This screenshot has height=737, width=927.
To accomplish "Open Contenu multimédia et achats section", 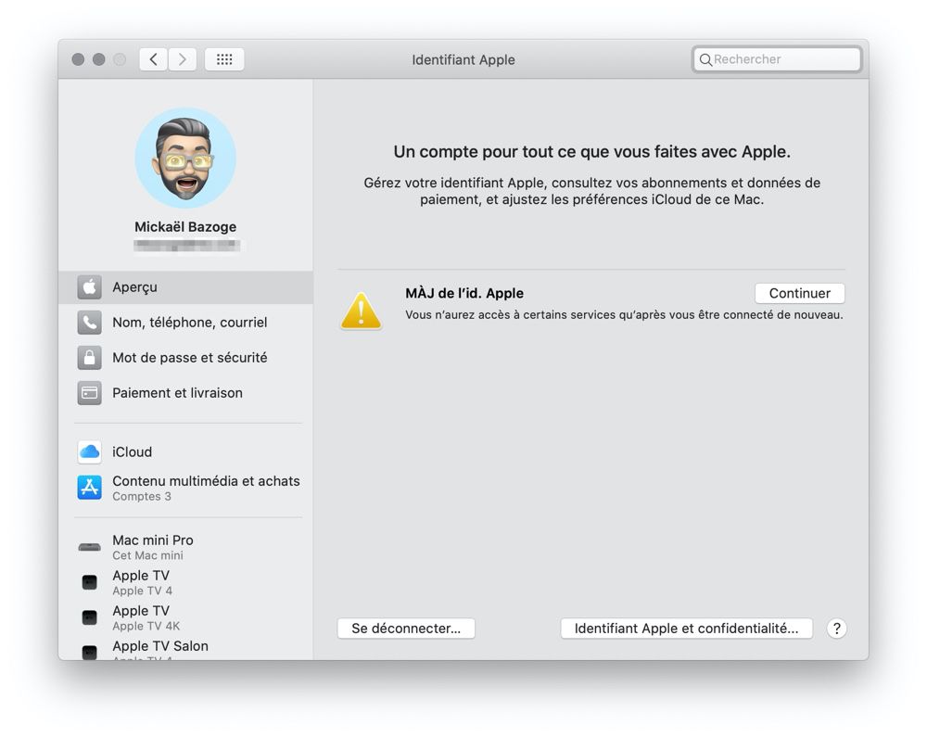I will pyautogui.click(x=185, y=488).
